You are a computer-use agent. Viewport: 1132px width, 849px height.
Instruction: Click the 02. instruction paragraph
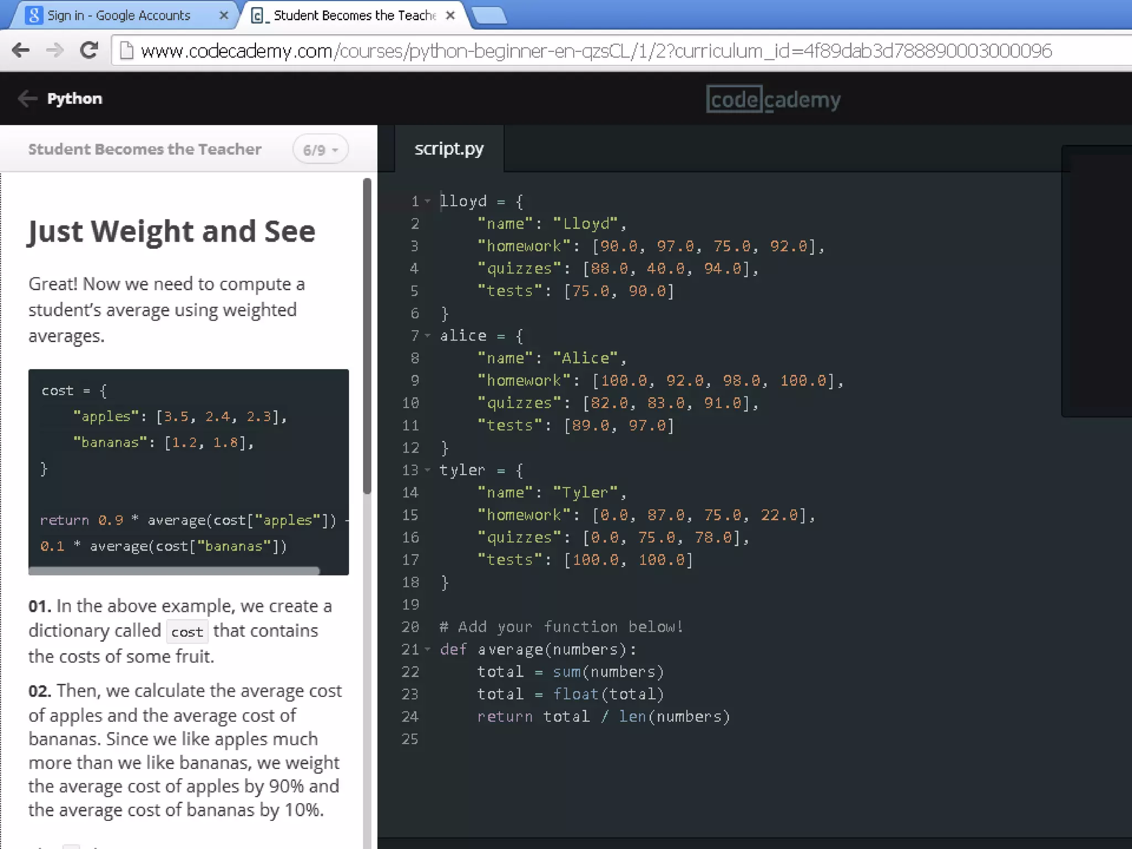coord(185,750)
